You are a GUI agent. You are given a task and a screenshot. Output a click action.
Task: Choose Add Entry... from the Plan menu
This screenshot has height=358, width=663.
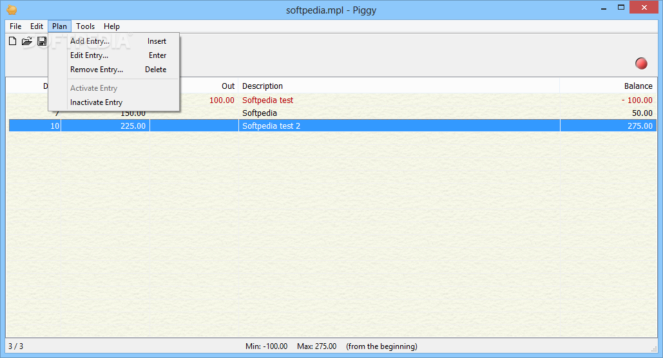point(114,41)
